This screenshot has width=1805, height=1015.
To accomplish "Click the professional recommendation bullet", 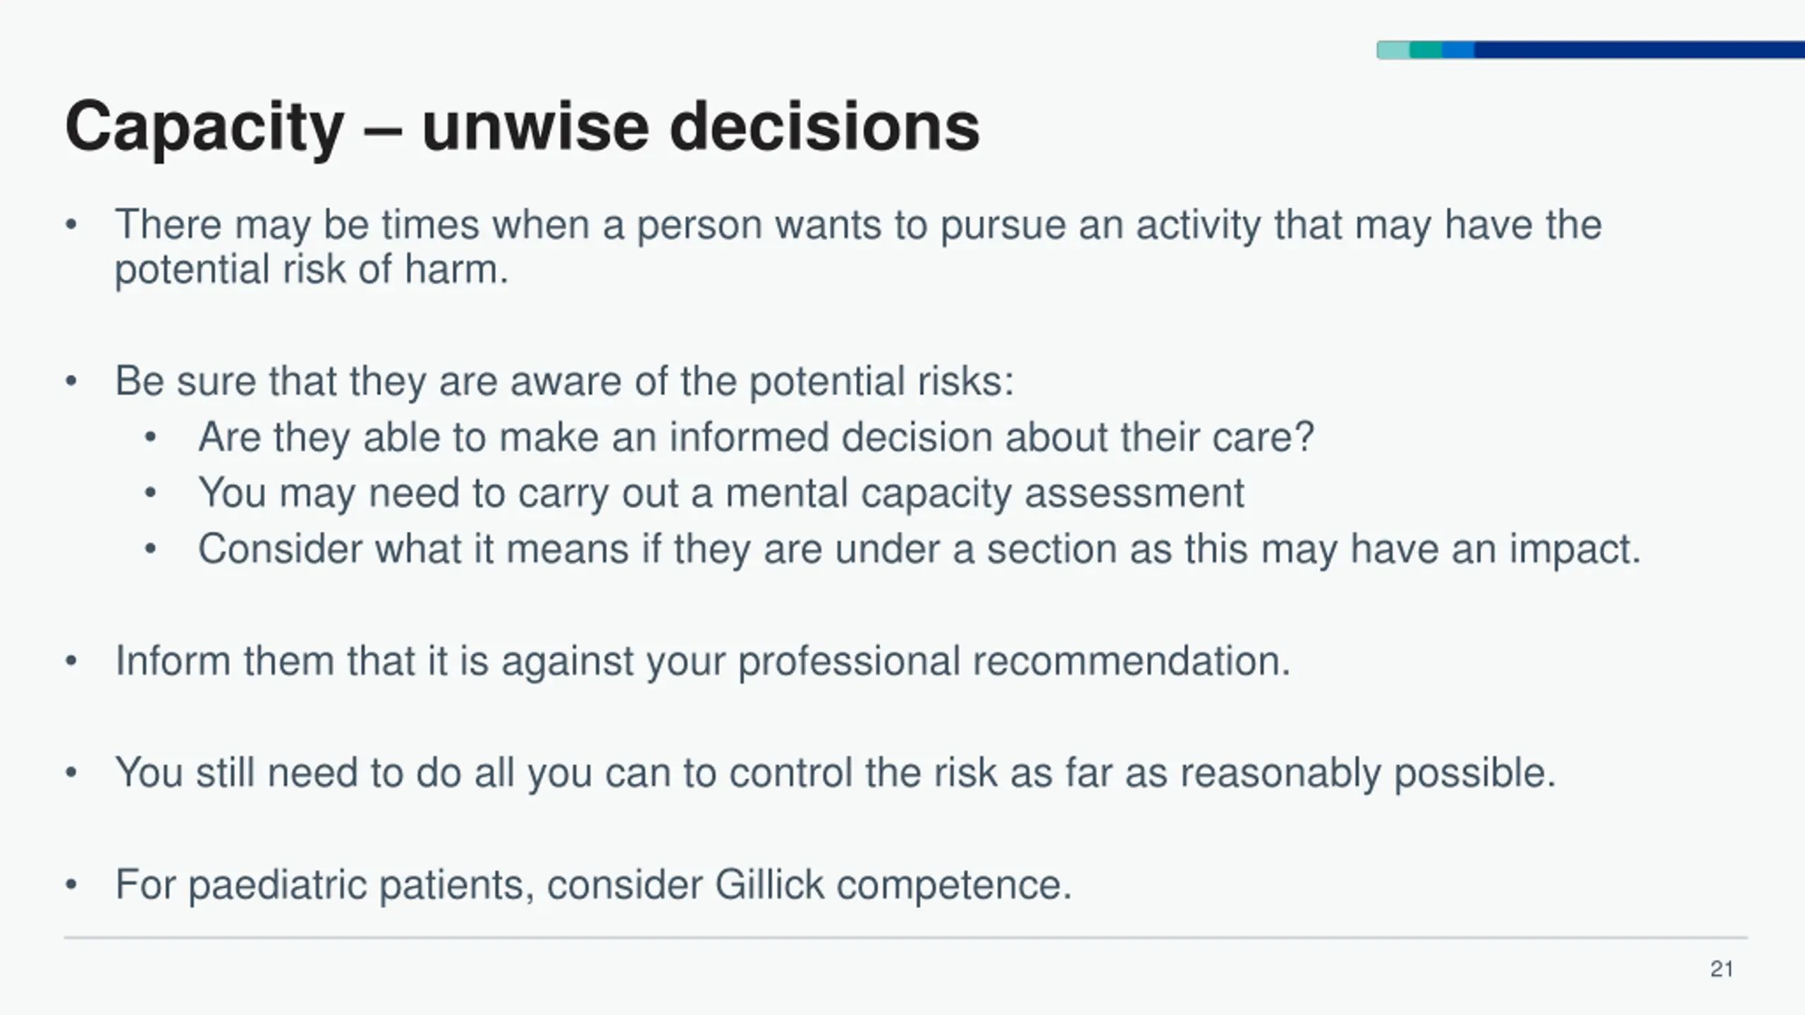I will (x=702, y=661).
